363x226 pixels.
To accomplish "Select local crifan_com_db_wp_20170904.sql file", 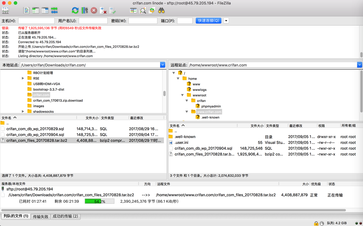I will [x=82, y=135].
